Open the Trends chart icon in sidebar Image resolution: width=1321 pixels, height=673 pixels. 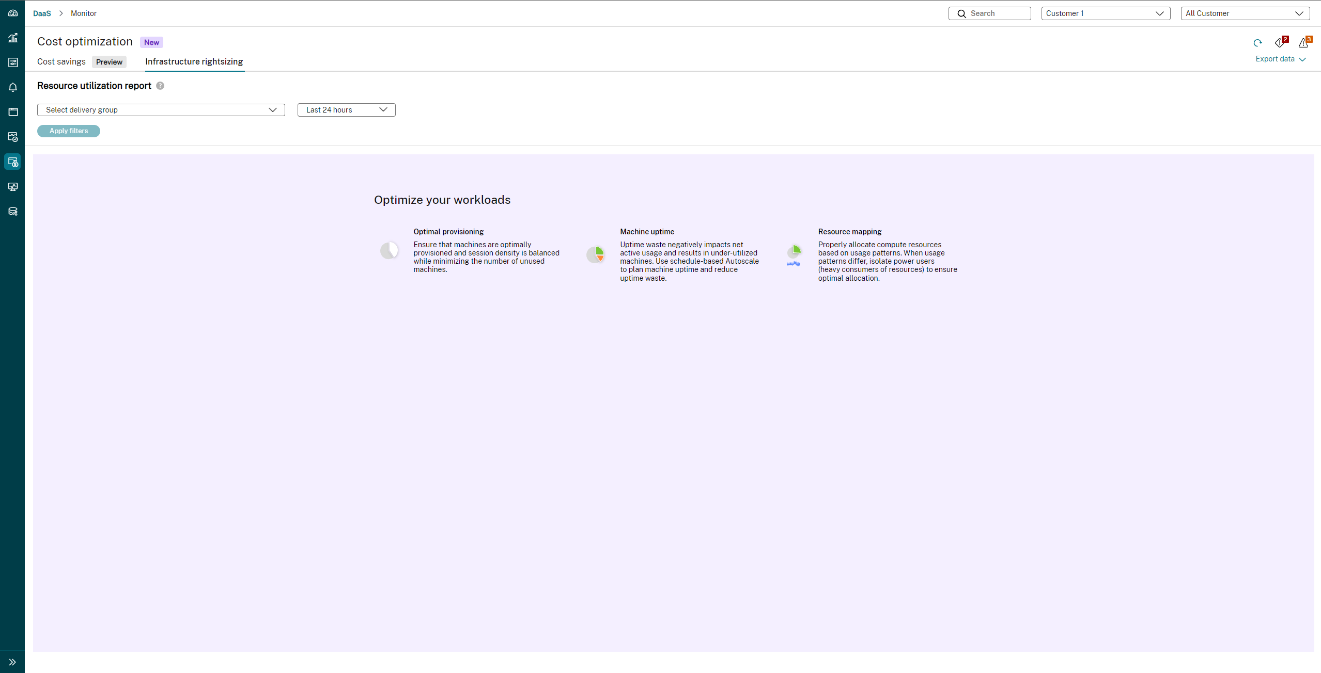click(13, 38)
